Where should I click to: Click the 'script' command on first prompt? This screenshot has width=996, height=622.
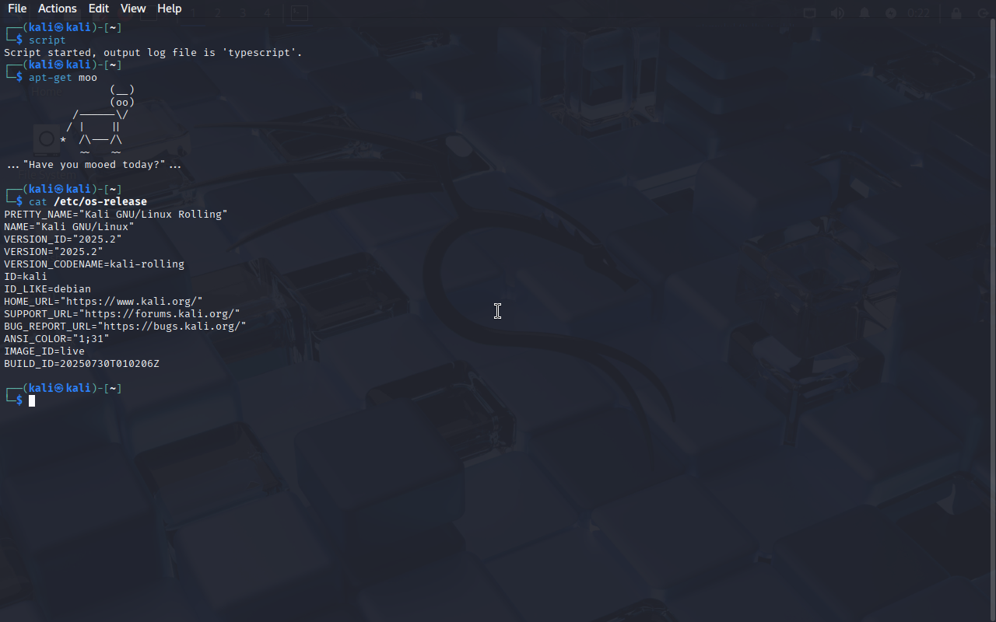(x=47, y=40)
